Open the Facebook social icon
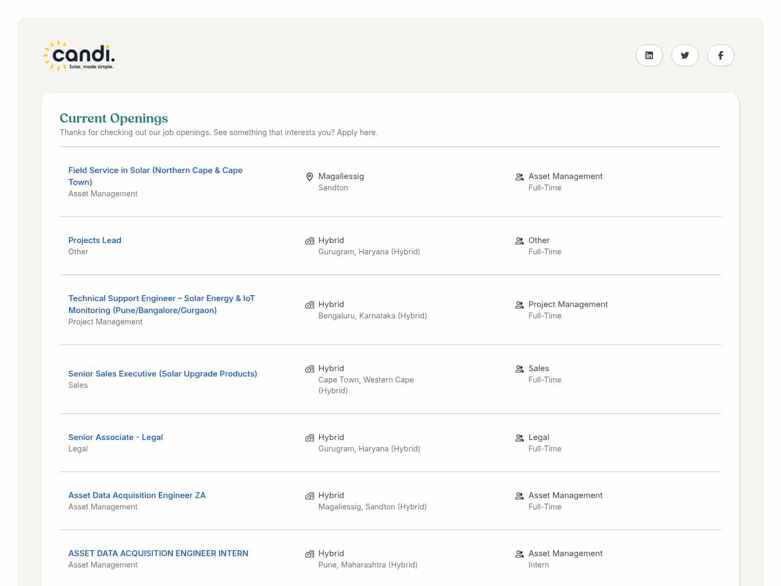Image resolution: width=781 pixels, height=586 pixels. (721, 55)
